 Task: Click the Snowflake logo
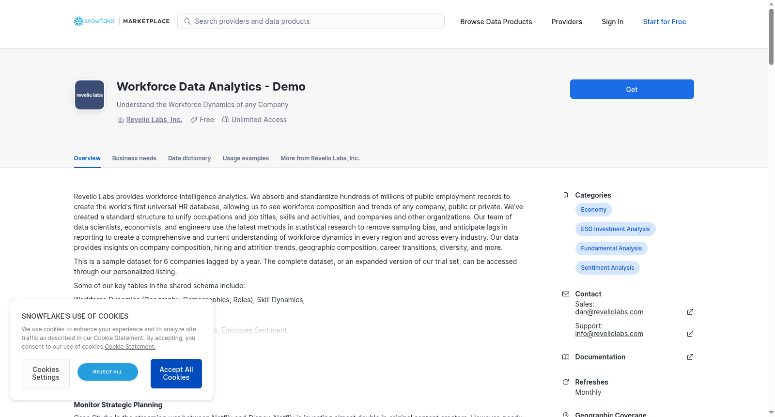click(x=94, y=21)
